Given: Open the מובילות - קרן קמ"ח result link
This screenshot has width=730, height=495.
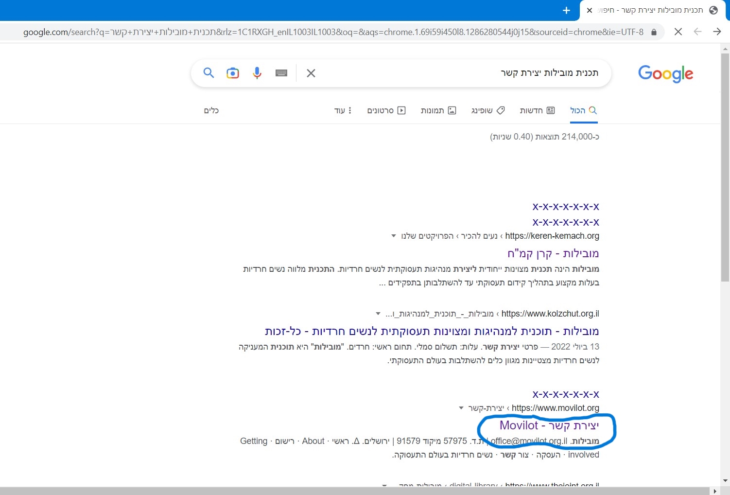Looking at the screenshot, I should tap(553, 253).
